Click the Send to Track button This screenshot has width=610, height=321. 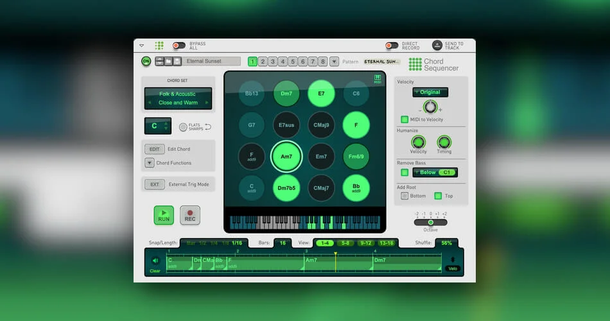(437, 46)
